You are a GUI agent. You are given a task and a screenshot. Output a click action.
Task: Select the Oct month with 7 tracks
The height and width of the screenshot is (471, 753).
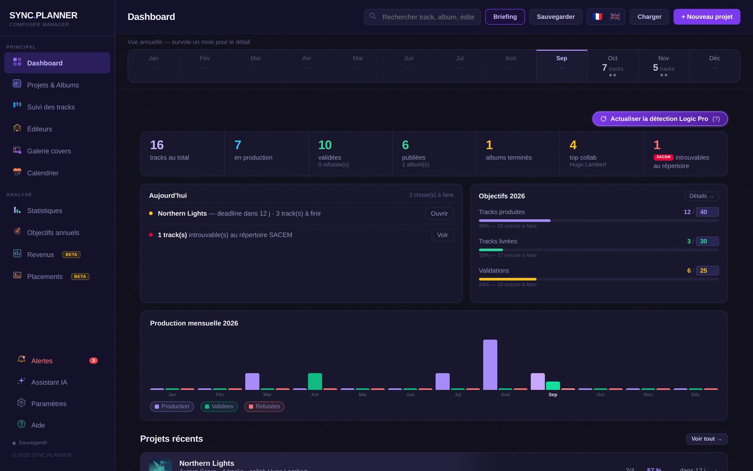tap(612, 66)
